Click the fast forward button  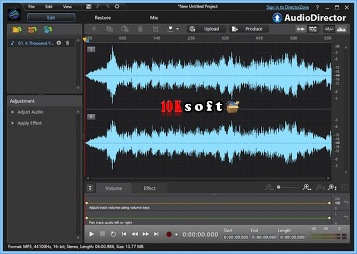(x=146, y=234)
